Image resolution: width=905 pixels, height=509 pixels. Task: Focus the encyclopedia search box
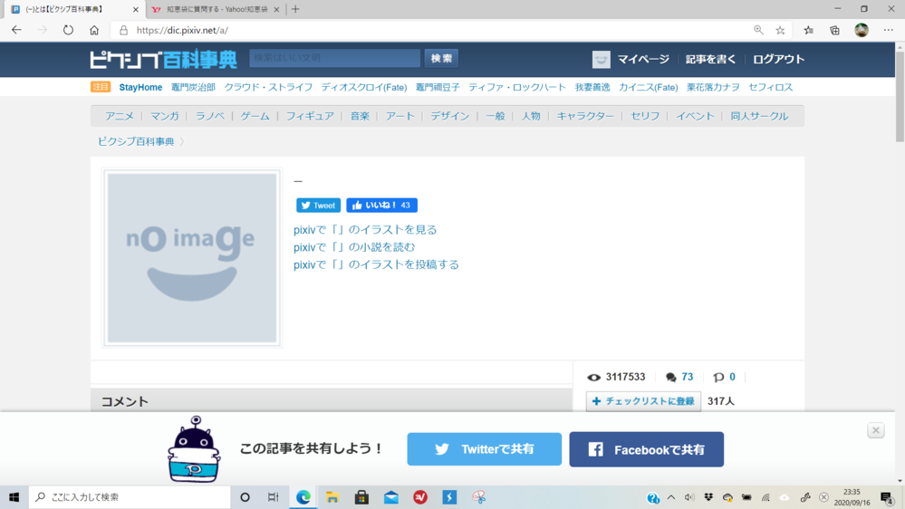[335, 58]
